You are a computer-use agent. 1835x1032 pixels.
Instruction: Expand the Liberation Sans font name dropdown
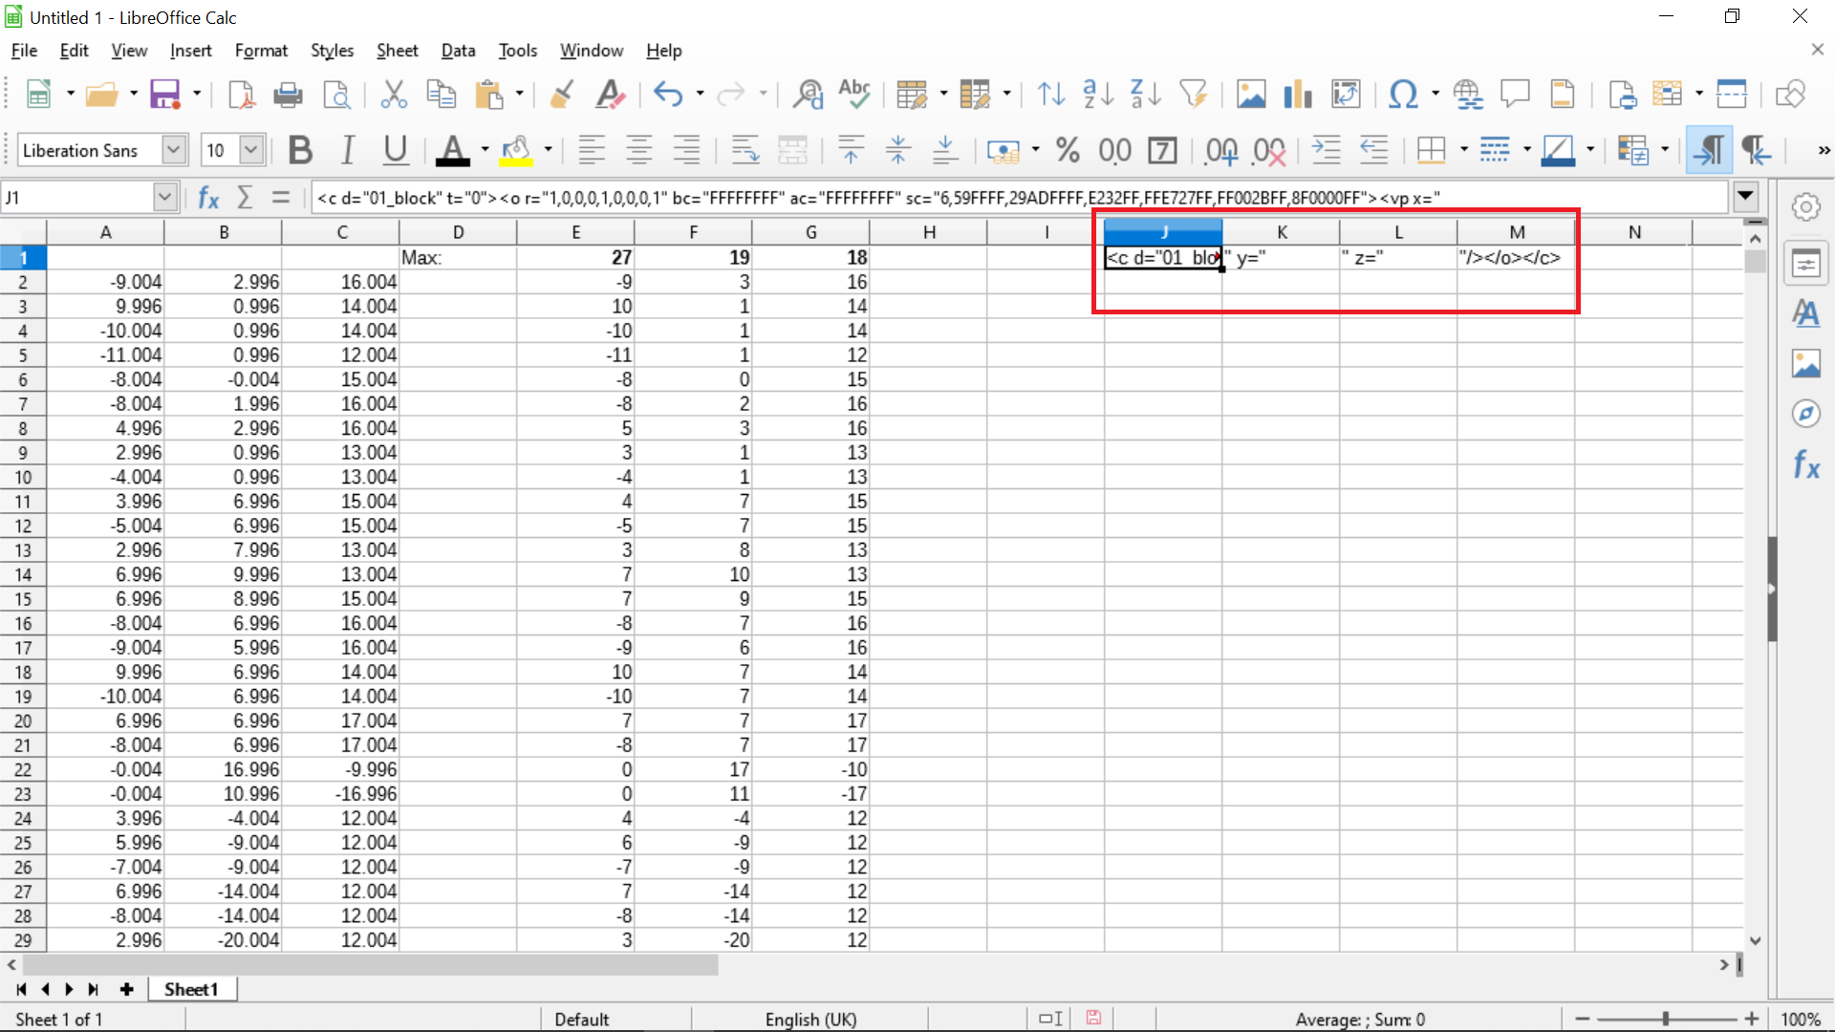[173, 150]
